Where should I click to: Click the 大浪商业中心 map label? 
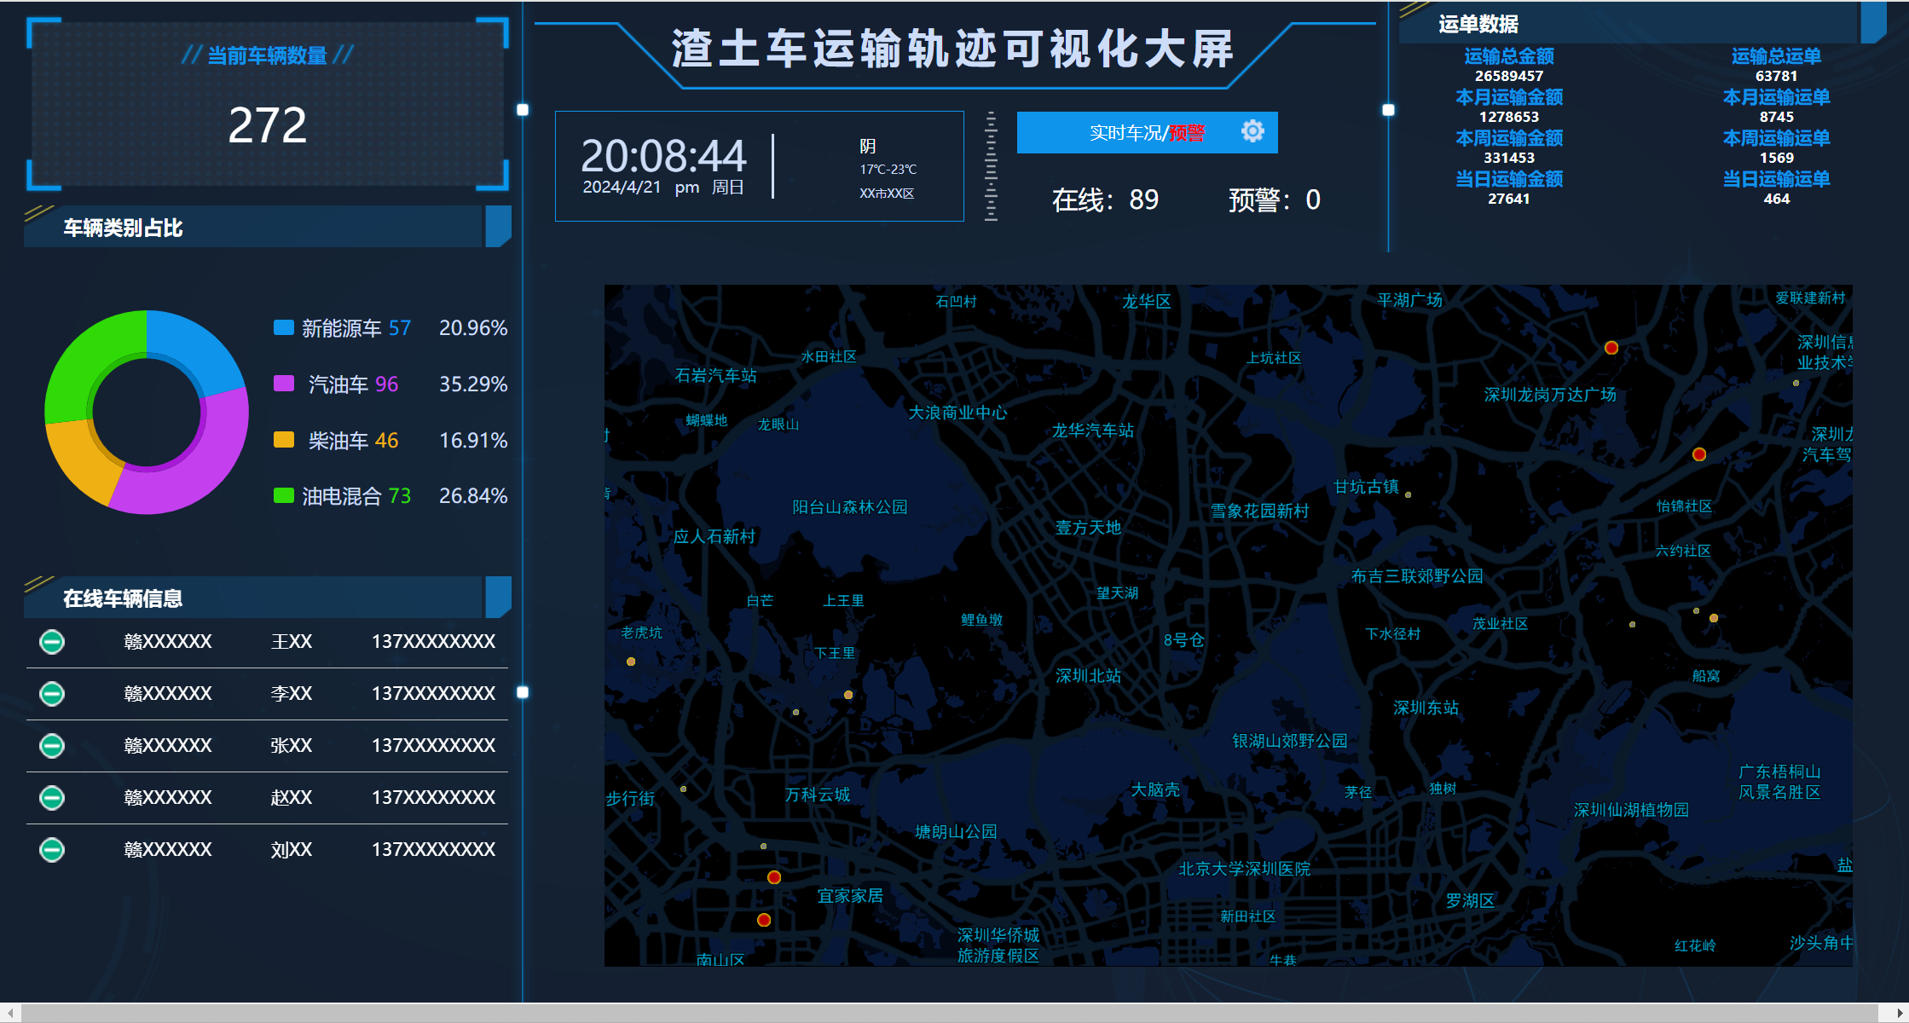(957, 413)
